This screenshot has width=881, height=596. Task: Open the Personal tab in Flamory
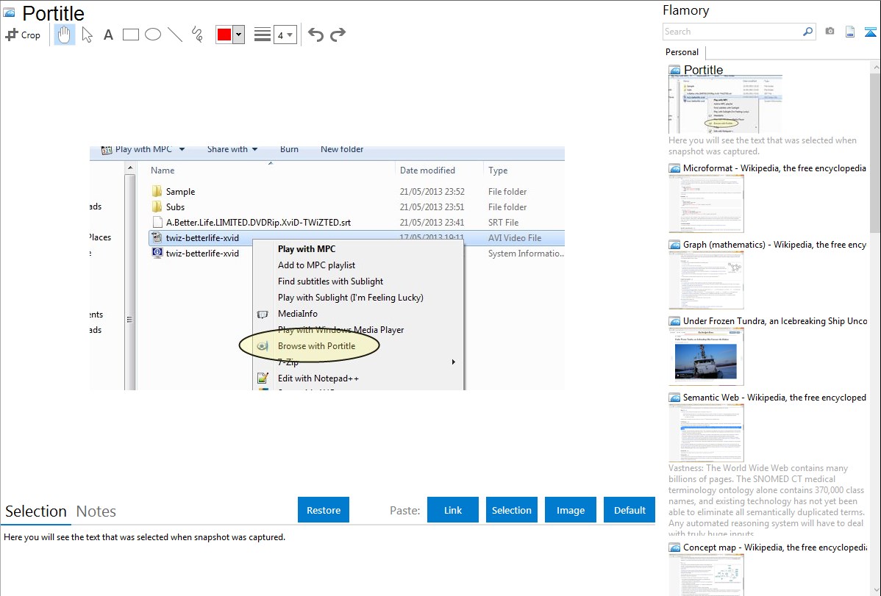click(x=682, y=52)
